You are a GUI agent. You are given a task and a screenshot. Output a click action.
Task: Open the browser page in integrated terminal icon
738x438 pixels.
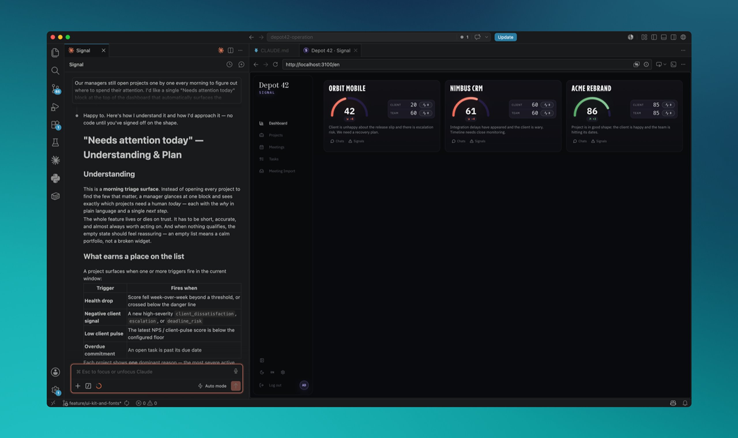[x=673, y=64]
